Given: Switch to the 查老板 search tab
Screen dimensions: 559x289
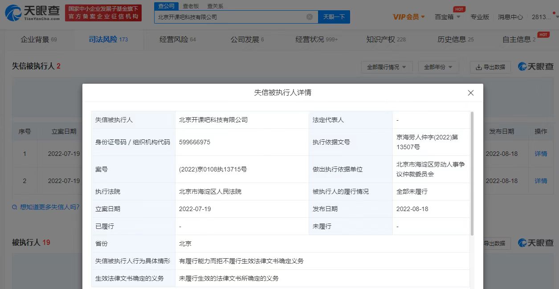Looking at the screenshot, I should (x=191, y=6).
